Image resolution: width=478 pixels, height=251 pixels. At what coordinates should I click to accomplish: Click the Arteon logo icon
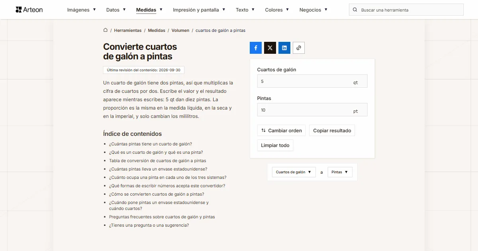coord(18,10)
